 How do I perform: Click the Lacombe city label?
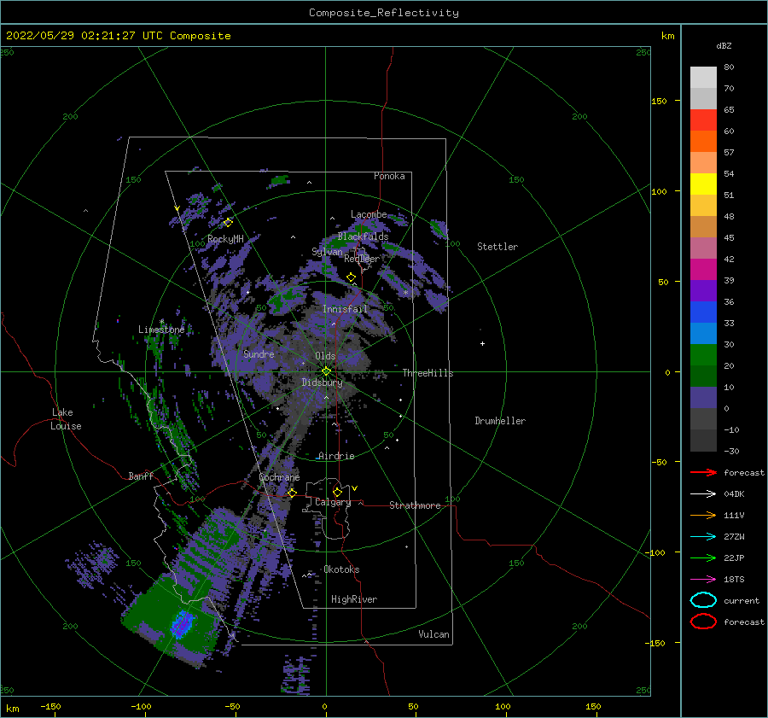coord(369,214)
